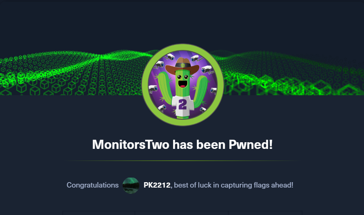Click the right arm of the cactus
Screen dimensions: 364x215
pyautogui.click(x=200, y=91)
